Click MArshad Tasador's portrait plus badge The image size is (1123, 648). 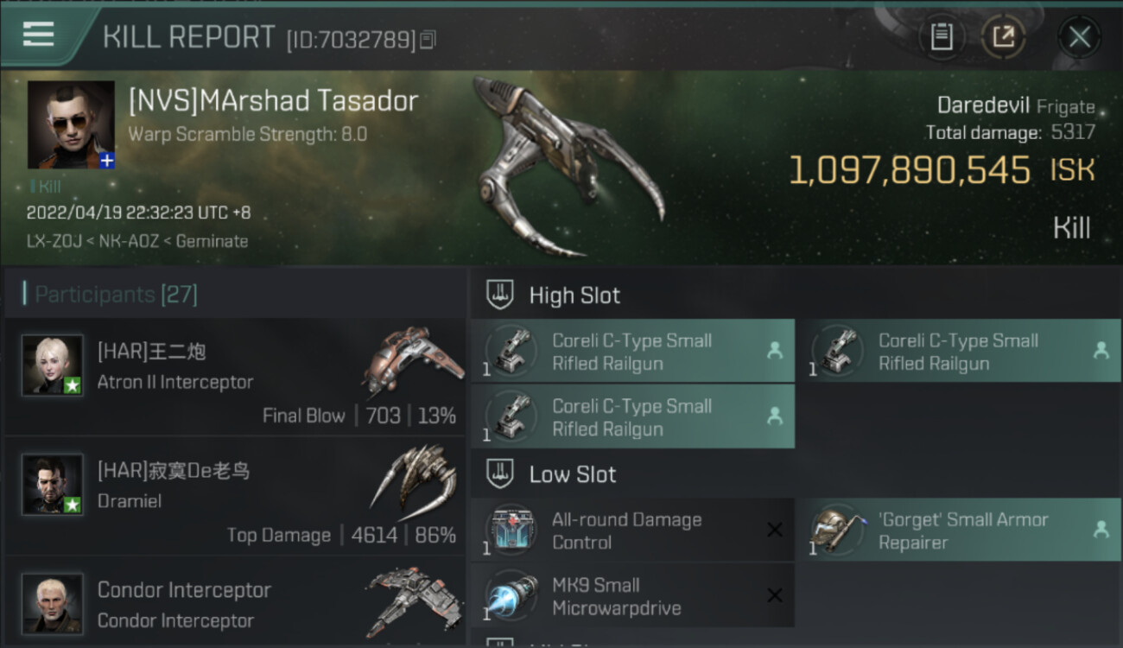[x=106, y=161]
